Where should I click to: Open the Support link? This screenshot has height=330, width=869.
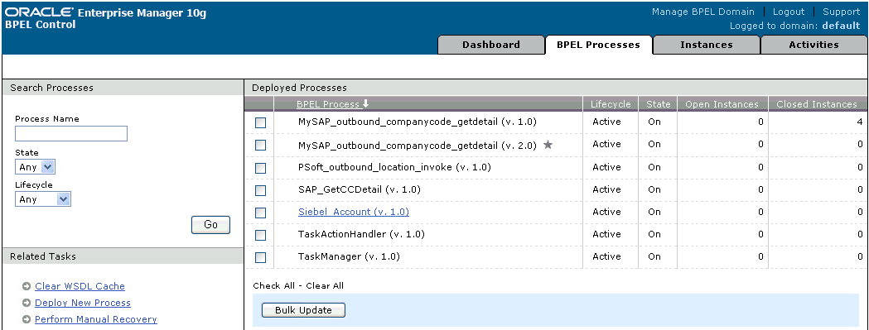point(841,12)
